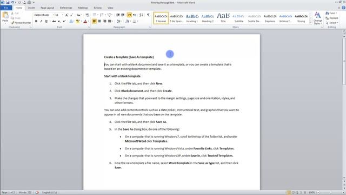Click the Replace button
The image size is (346, 195).
point(331,18)
